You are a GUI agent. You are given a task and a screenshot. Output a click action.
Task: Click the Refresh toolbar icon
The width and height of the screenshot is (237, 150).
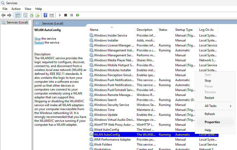[32, 15]
